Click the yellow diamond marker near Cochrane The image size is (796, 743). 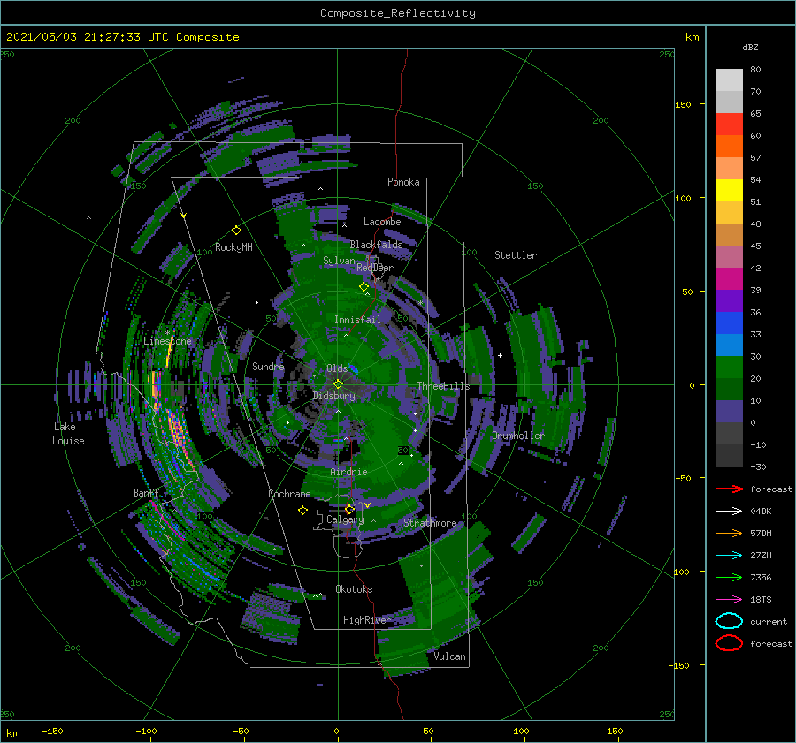[x=302, y=511]
